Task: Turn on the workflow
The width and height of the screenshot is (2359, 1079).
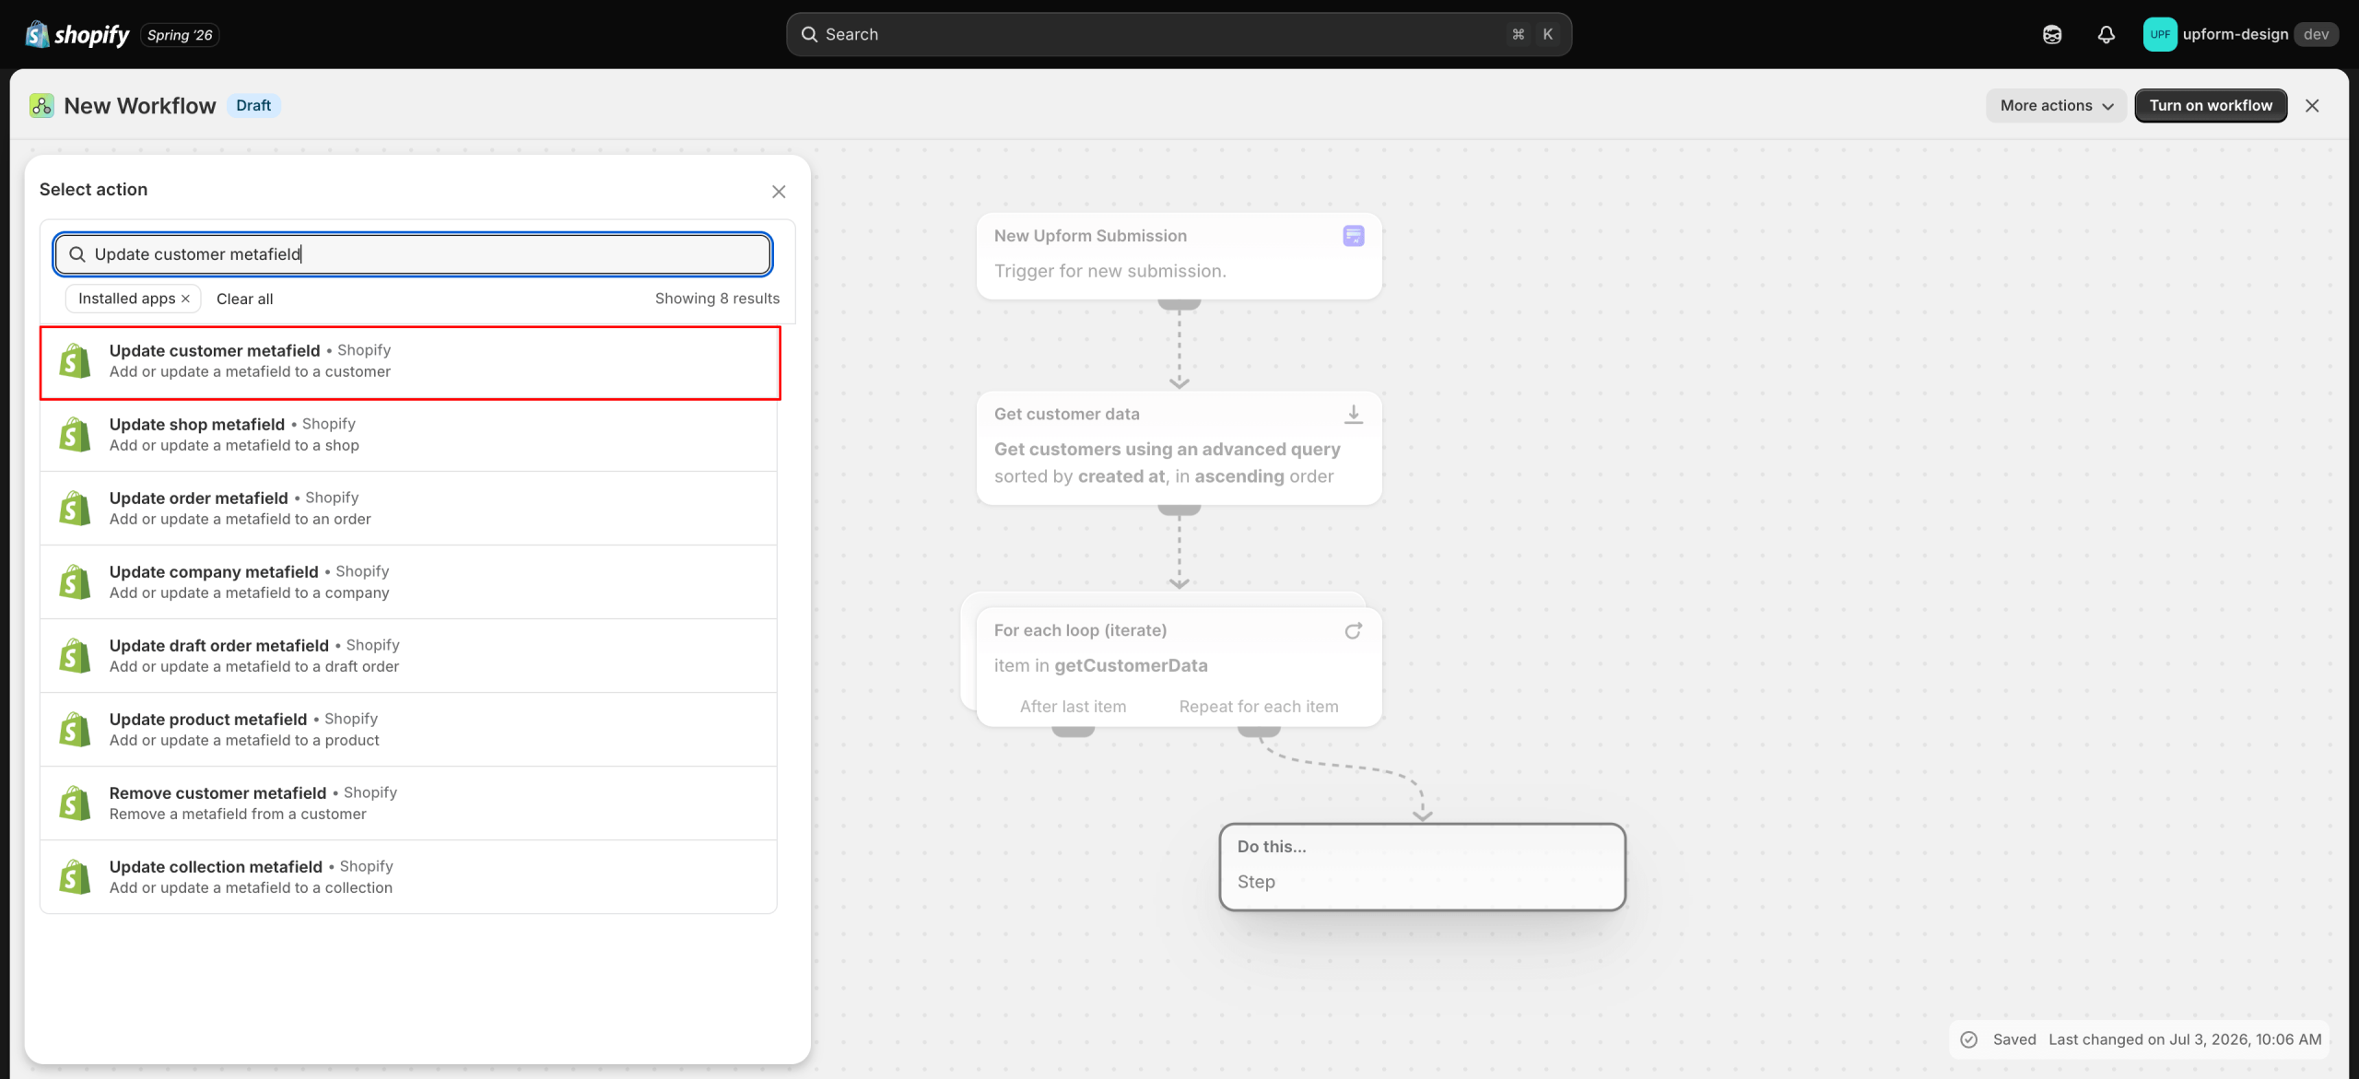Action: [2211, 106]
